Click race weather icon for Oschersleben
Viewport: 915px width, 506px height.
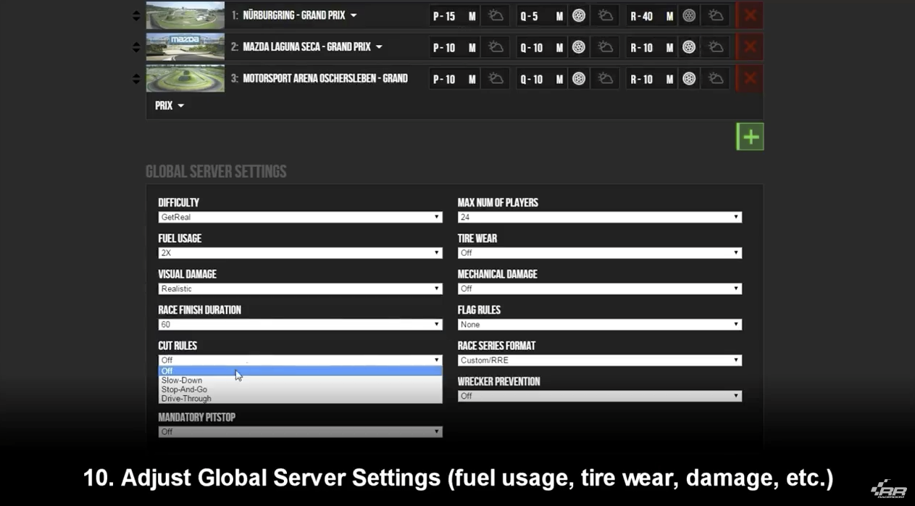(x=716, y=79)
